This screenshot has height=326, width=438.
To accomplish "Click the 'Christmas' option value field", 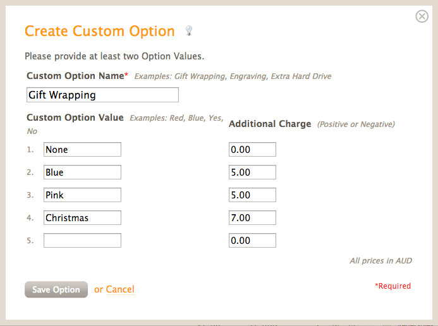I will click(82, 218).
